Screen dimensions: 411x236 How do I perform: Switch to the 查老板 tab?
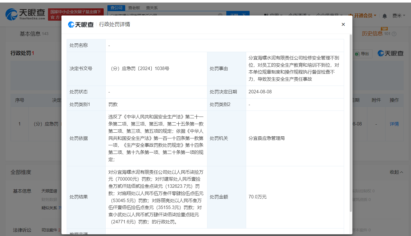[x=134, y=8]
